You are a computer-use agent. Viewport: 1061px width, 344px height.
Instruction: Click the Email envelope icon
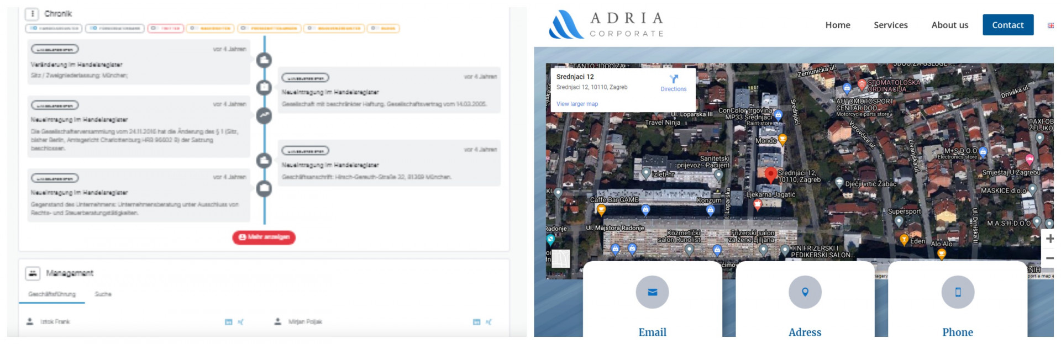652,292
